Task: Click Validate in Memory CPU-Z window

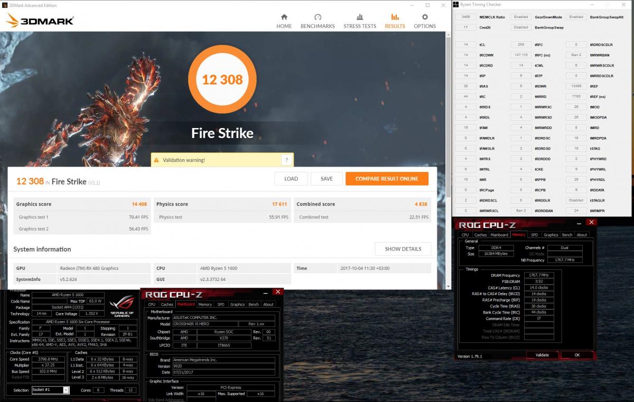Action: [x=542, y=355]
